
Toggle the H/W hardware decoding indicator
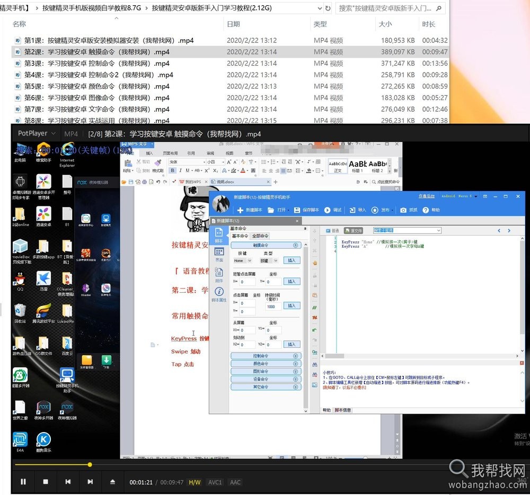tap(195, 482)
